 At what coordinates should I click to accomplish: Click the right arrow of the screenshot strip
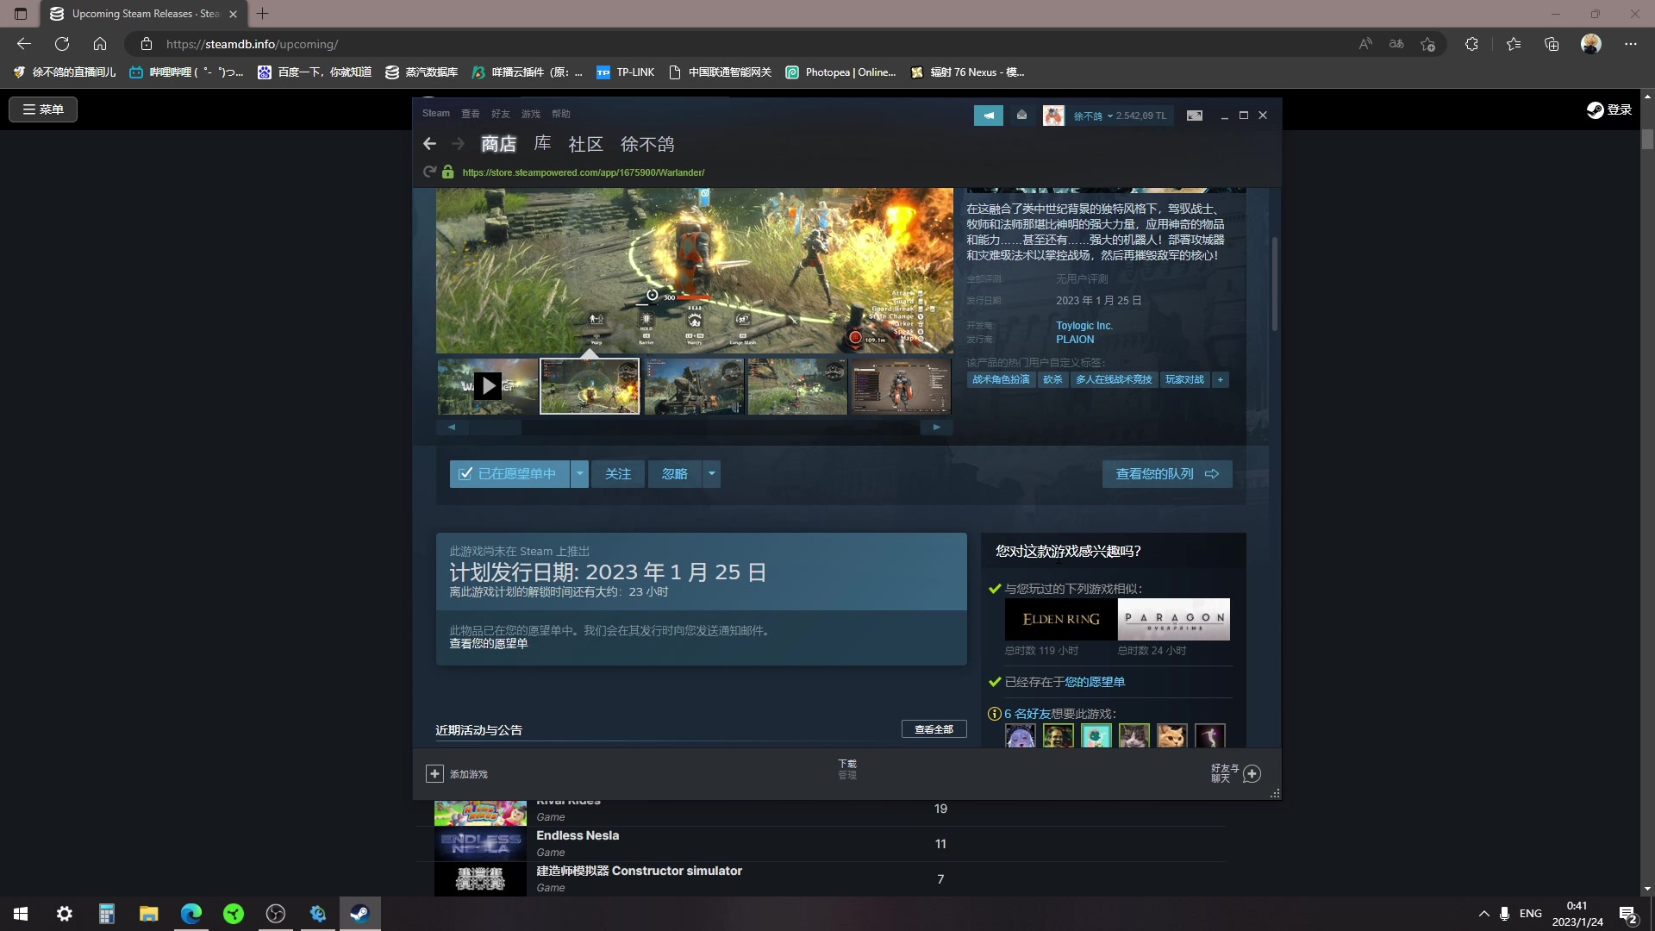(937, 428)
